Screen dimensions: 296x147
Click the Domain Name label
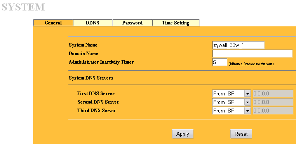(x=83, y=54)
